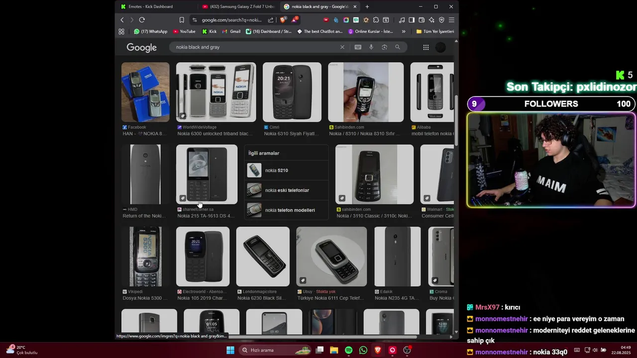Open the Nokia 6230 Black Londonmagicstore thumbnail
637x358 pixels.
pyautogui.click(x=263, y=257)
